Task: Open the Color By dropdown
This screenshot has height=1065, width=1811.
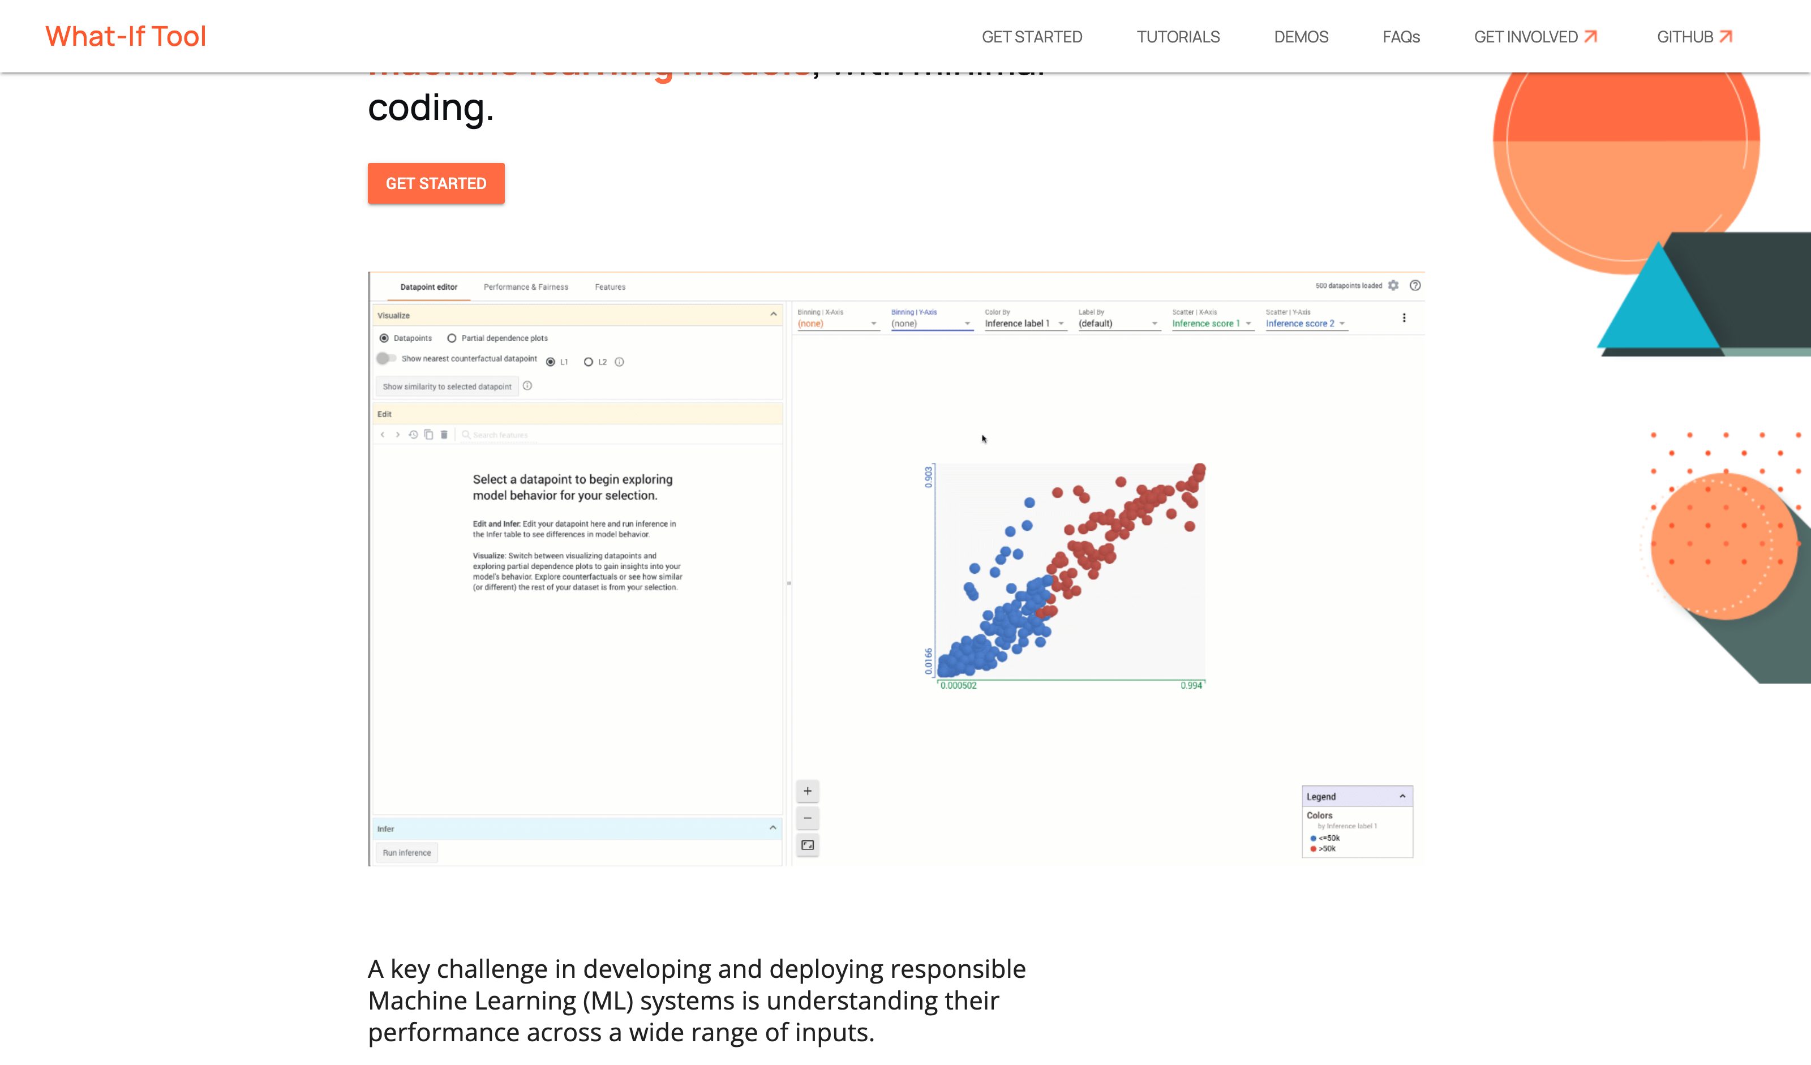Action: 1025,323
